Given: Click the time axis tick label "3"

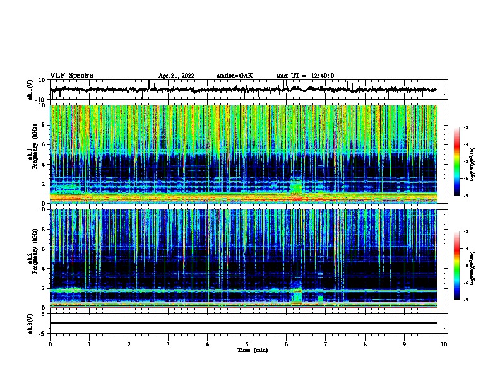Looking at the screenshot, I should (168, 344).
